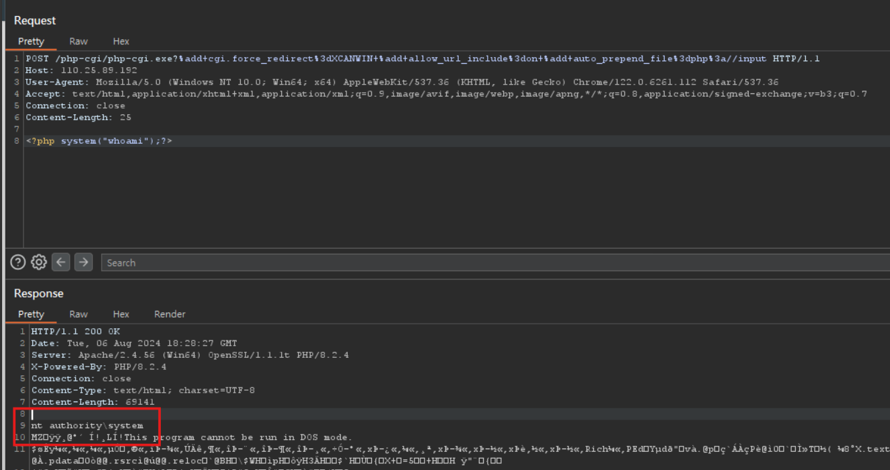Click the request Connection: close line
Screen dimensions: 890x470
[75, 105]
